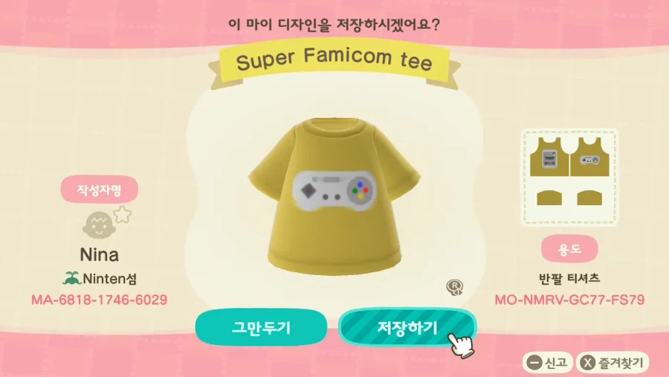This screenshot has height=377, width=669.
Task: Click the star badge beside creator face
Action: click(x=123, y=214)
